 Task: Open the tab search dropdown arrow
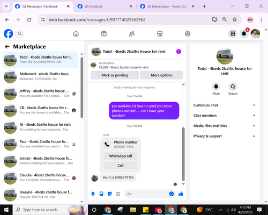click(x=6, y=6)
